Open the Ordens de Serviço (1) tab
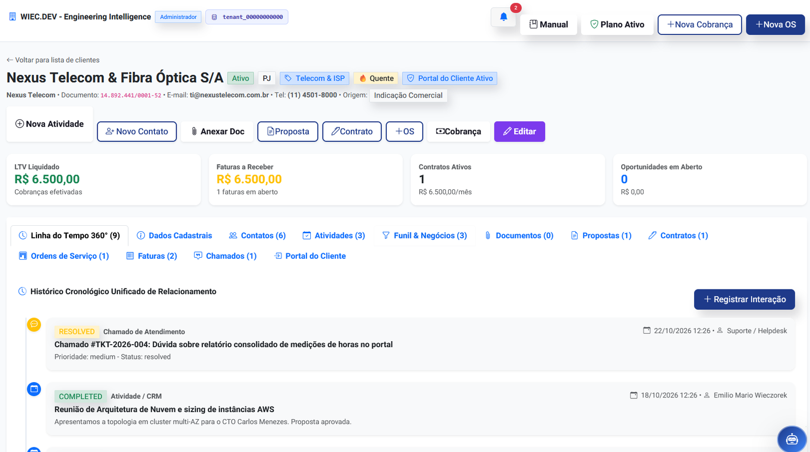The height and width of the screenshot is (452, 810). pyautogui.click(x=64, y=256)
